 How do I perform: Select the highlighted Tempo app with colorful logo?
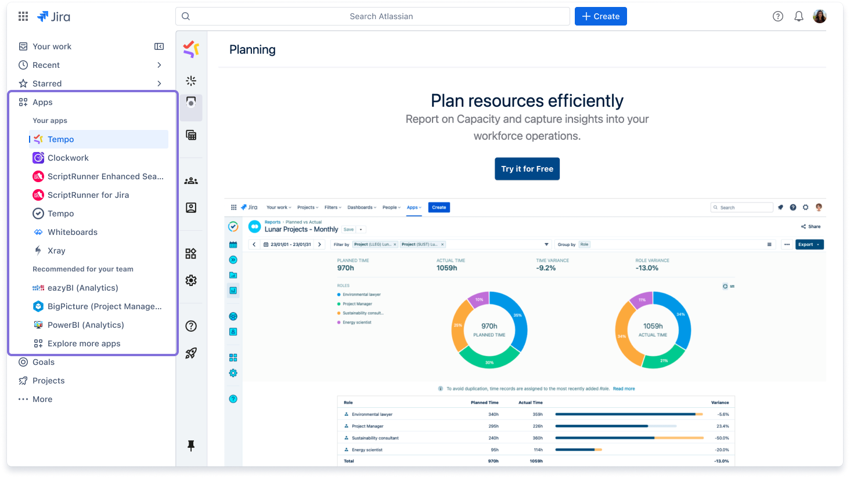coord(99,139)
